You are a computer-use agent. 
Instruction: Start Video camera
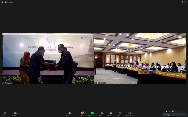(15, 114)
